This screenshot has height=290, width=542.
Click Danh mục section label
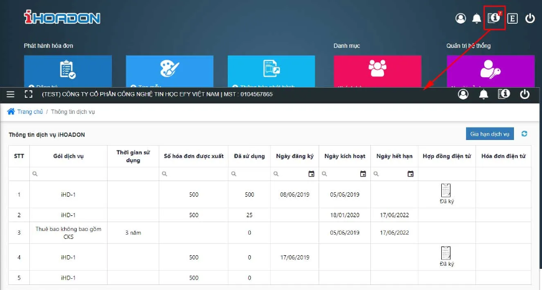[347, 45]
